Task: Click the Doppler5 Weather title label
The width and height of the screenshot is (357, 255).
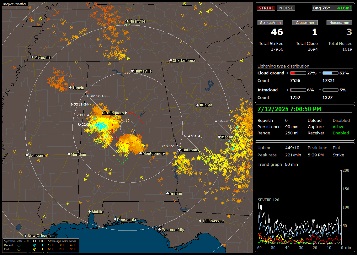Action: tap(14, 4)
